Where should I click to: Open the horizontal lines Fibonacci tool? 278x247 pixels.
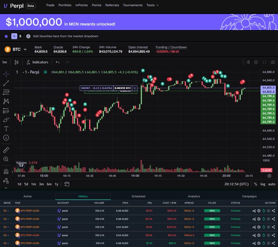point(6,92)
